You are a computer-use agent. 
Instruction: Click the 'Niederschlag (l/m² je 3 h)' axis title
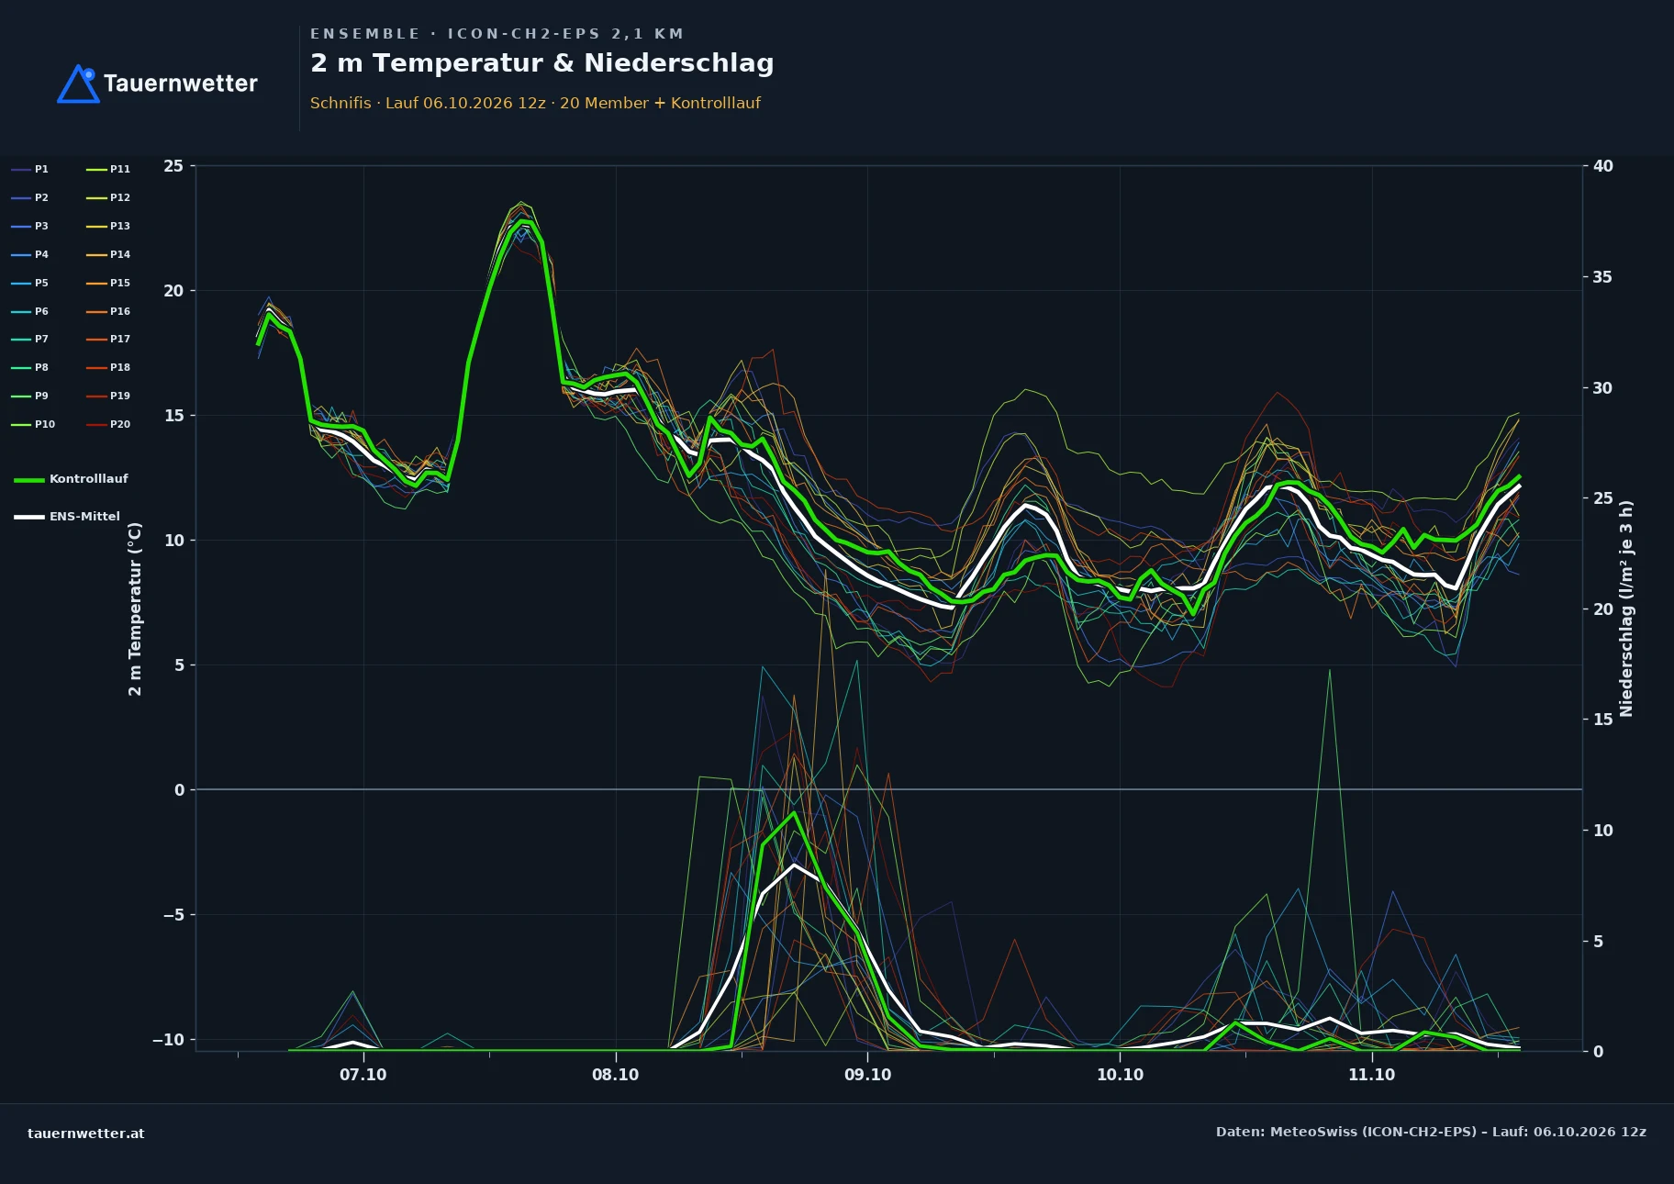click(1626, 609)
